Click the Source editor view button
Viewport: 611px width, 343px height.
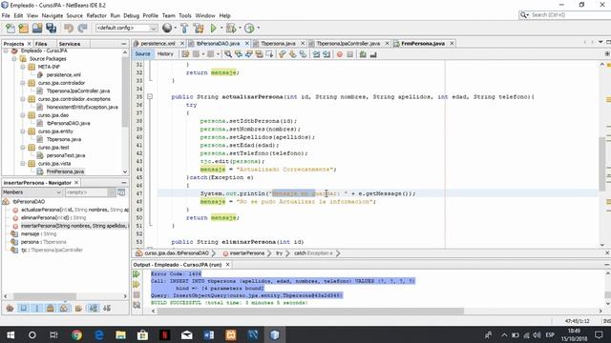[142, 54]
